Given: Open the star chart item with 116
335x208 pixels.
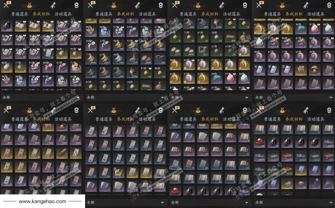Looking at the screenshot, I should 48,53.
